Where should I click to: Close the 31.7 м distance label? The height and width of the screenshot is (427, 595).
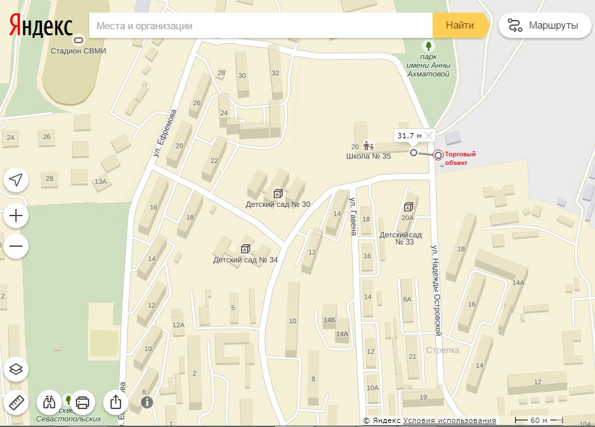pyautogui.click(x=429, y=136)
